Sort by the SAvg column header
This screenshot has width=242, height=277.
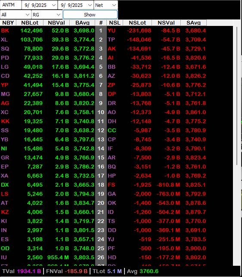pyautogui.click(x=194, y=22)
